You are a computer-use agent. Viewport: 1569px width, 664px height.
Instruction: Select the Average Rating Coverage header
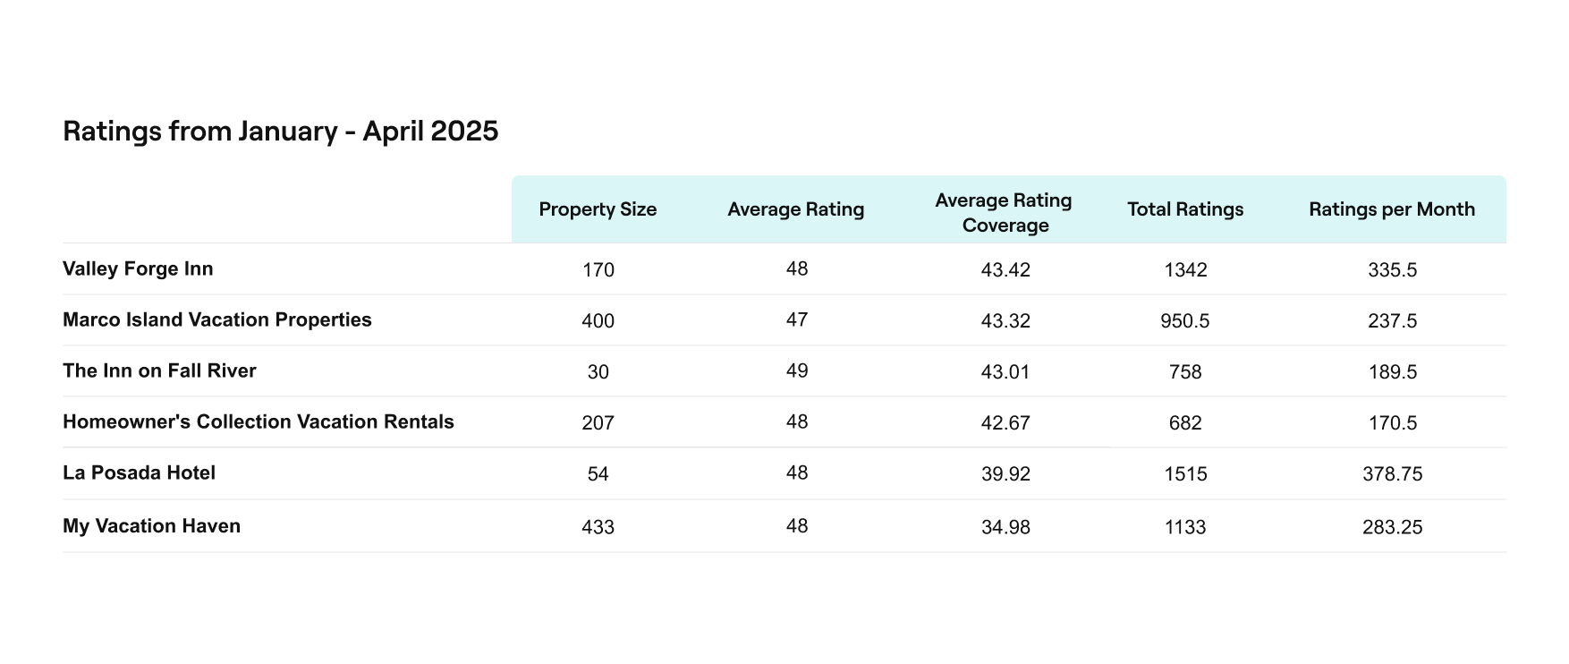coord(1004,213)
